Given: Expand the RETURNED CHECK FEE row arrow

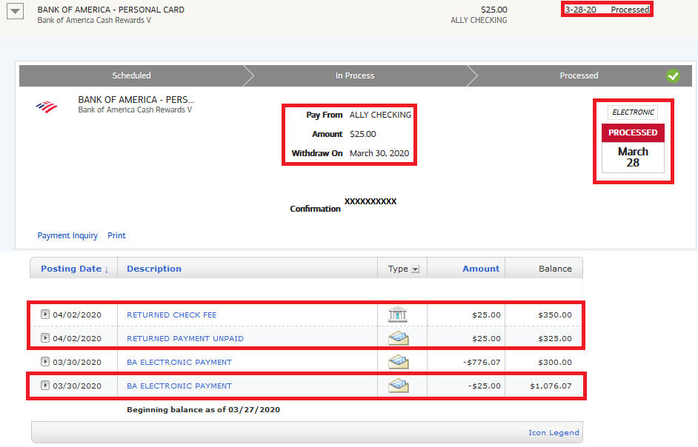Looking at the screenshot, I should coord(45,315).
